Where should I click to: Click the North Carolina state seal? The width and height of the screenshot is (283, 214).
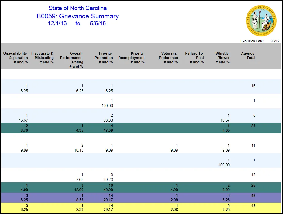pos(262,21)
